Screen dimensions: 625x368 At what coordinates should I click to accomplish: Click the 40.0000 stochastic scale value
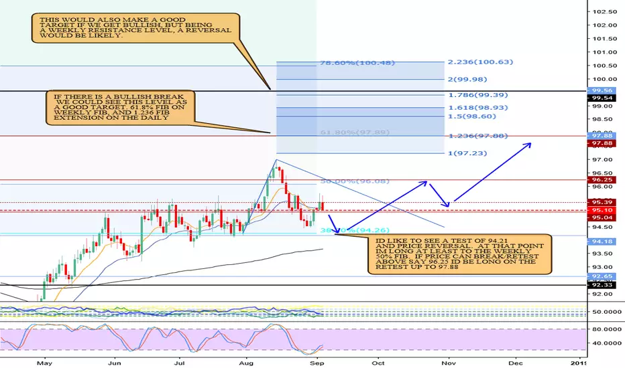pyautogui.click(x=606, y=343)
